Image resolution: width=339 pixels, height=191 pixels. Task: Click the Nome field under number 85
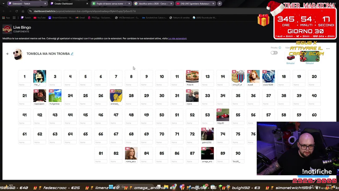tap(162, 161)
